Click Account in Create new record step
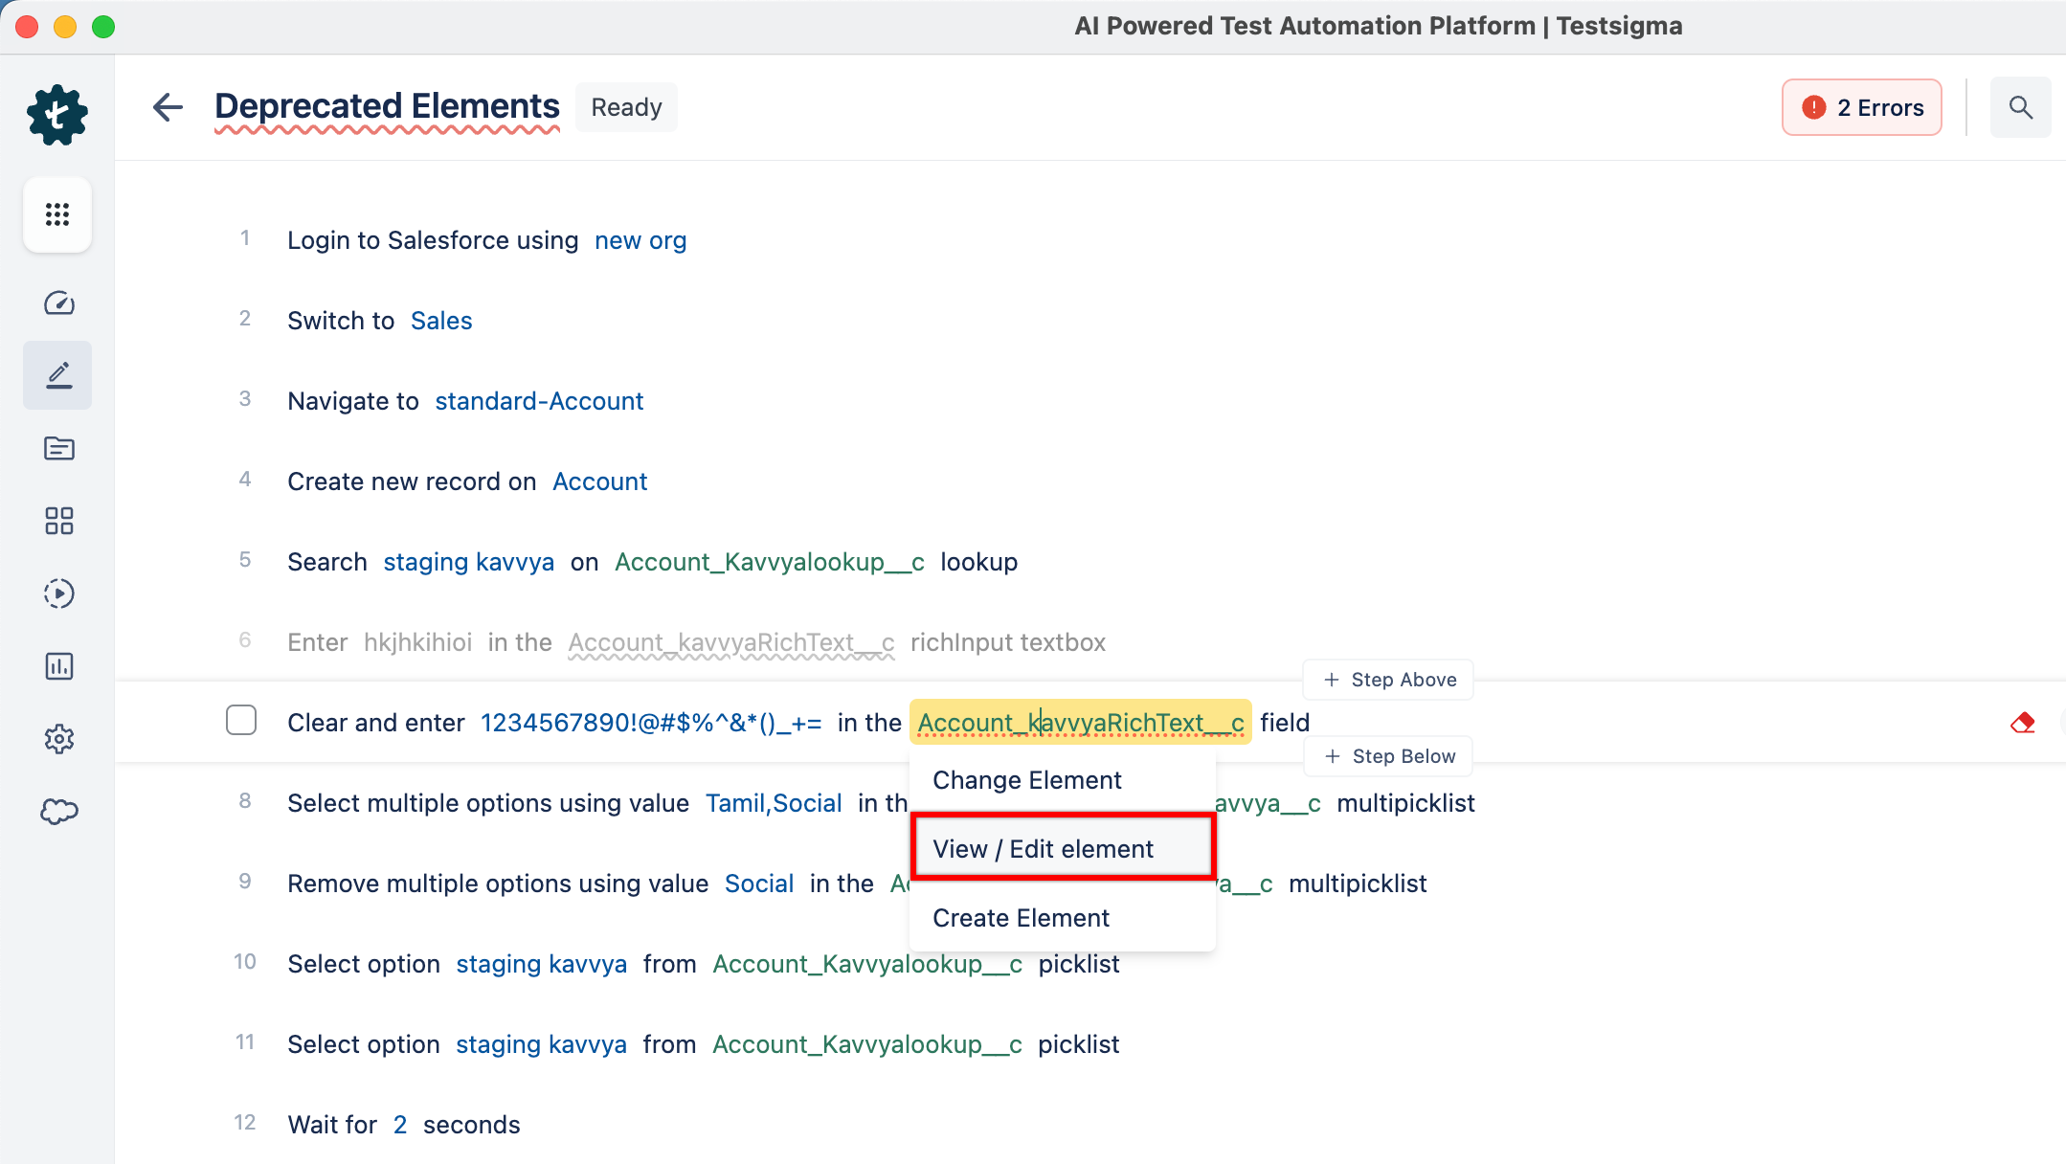The height and width of the screenshot is (1164, 2066). click(x=600, y=481)
